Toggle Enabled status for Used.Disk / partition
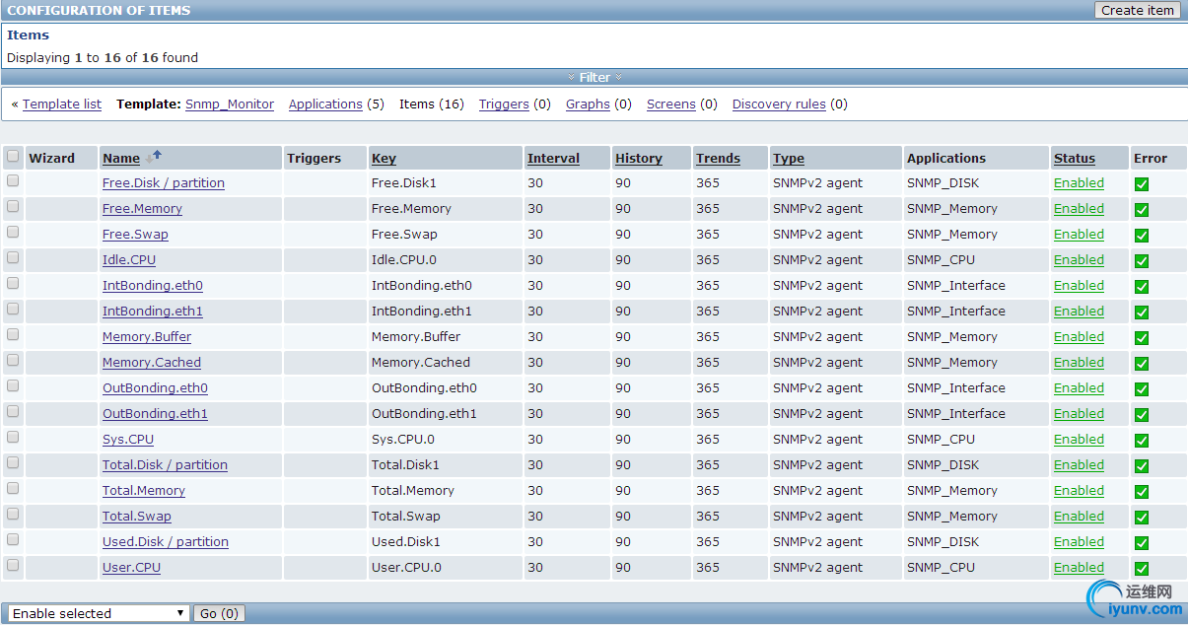The height and width of the screenshot is (625, 1188). point(1079,542)
